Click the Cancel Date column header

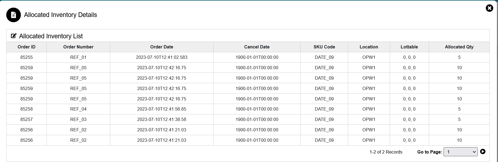coord(257,47)
